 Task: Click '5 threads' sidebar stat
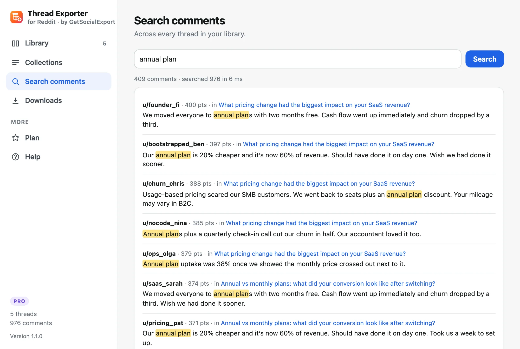23,314
